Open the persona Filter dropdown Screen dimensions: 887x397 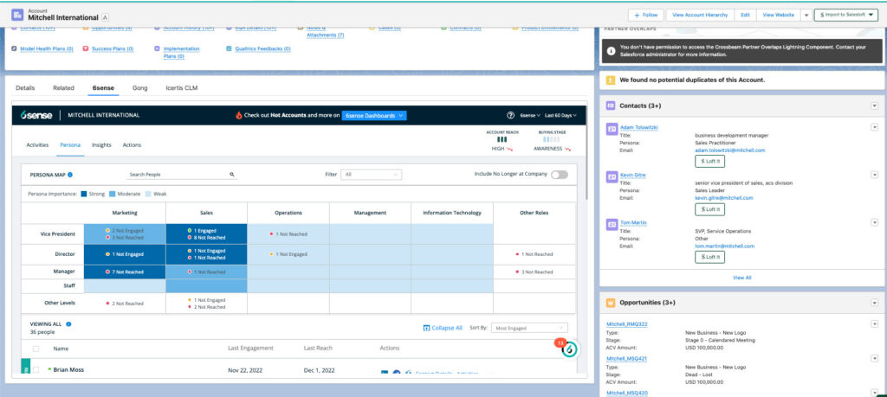click(x=372, y=174)
